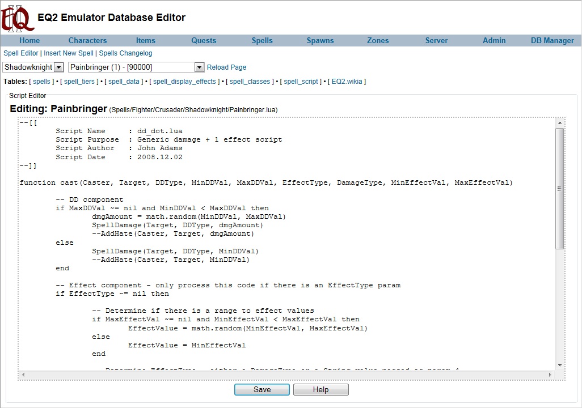Navigate to the DB Manager tab
Image resolution: width=582 pixels, height=408 pixels.
(x=552, y=40)
